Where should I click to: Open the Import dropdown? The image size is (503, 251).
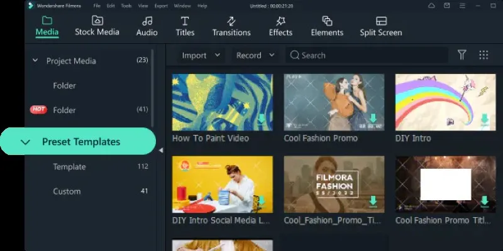[x=201, y=55]
